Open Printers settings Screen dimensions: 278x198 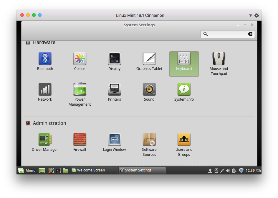pos(114,92)
